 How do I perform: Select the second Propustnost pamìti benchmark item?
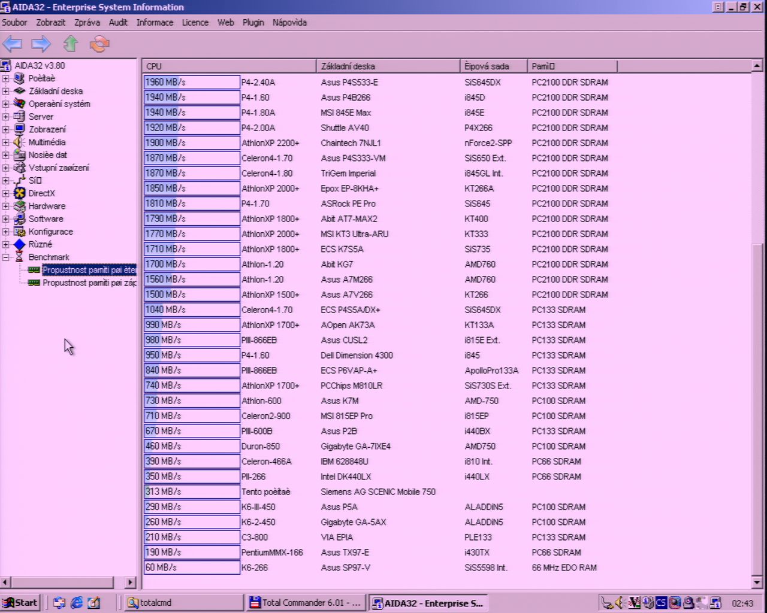(x=89, y=283)
